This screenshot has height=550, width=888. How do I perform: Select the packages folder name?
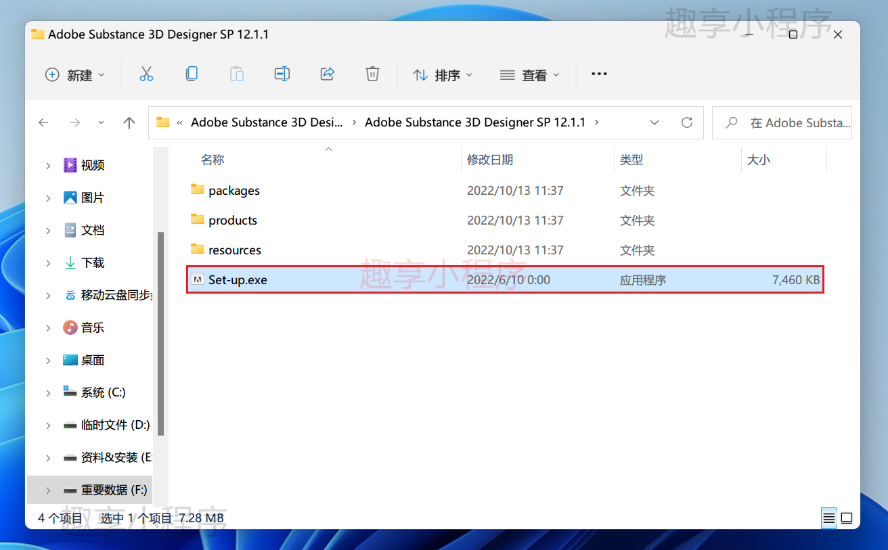pyautogui.click(x=234, y=191)
